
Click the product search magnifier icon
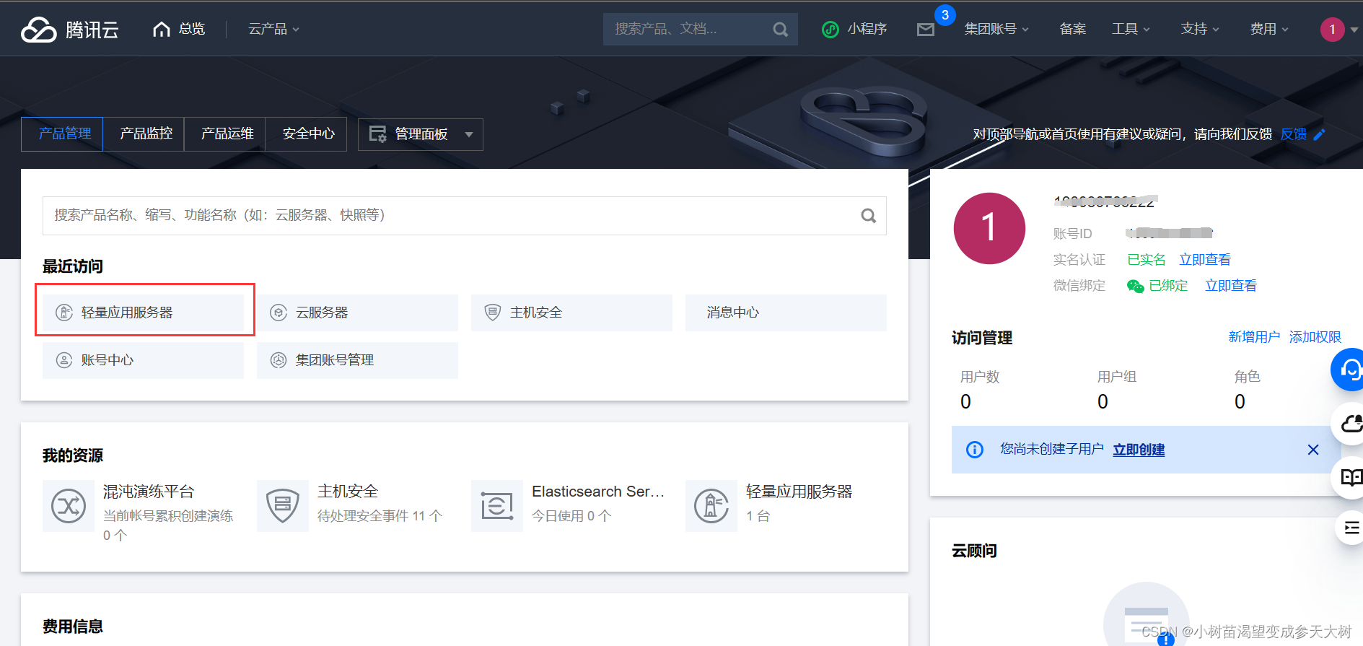coord(869,216)
